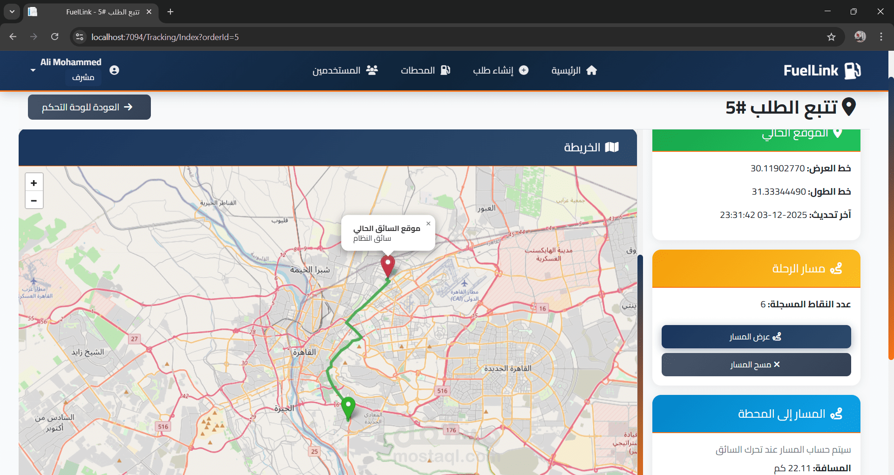The image size is (894, 475).
Task: Click the المسافة 22.11 كم text
Action: (x=813, y=468)
